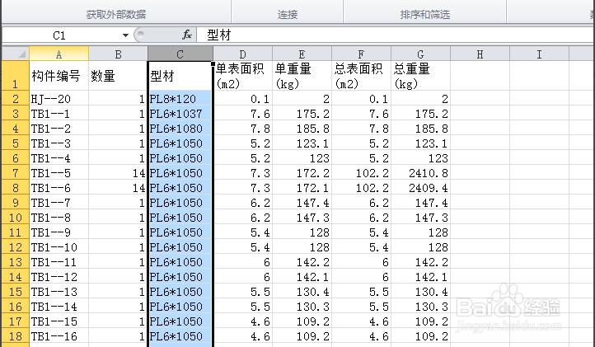The height and width of the screenshot is (347, 595).
Task: Click cell 123.1 in column G
Action: (x=420, y=143)
